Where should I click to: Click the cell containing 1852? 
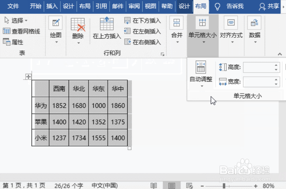click(59, 106)
